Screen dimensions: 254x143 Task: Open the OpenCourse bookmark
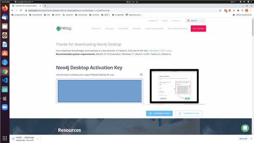pyautogui.click(x=134, y=15)
